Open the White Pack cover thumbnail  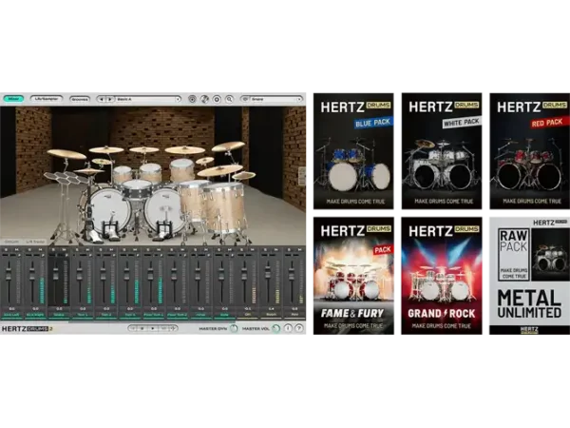(x=442, y=151)
